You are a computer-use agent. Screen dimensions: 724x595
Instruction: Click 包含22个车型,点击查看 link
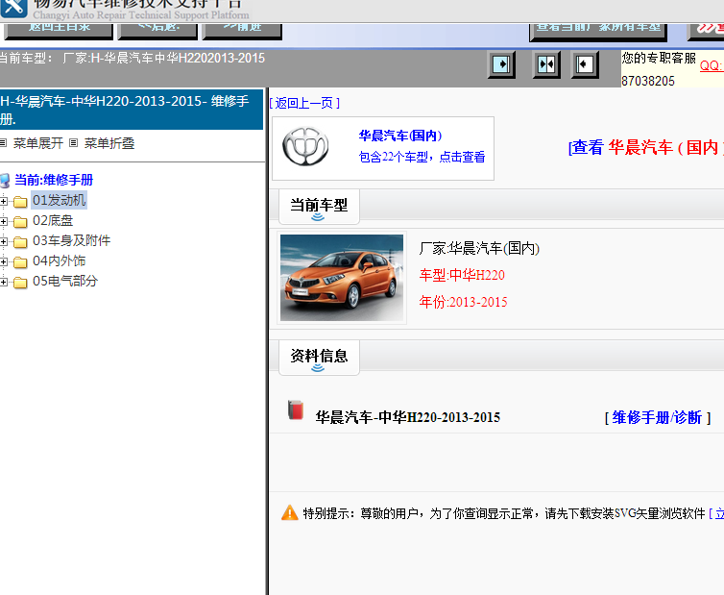tap(422, 157)
